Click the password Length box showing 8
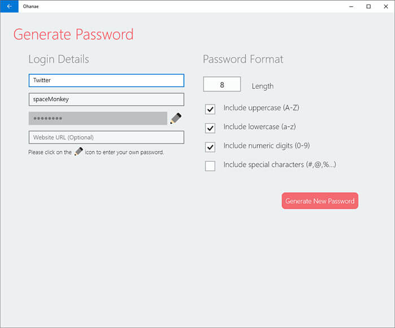The height and width of the screenshot is (328, 395). pos(222,84)
